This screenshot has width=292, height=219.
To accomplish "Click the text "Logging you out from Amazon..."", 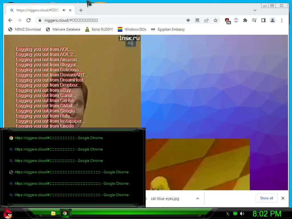I will point(48,59).
